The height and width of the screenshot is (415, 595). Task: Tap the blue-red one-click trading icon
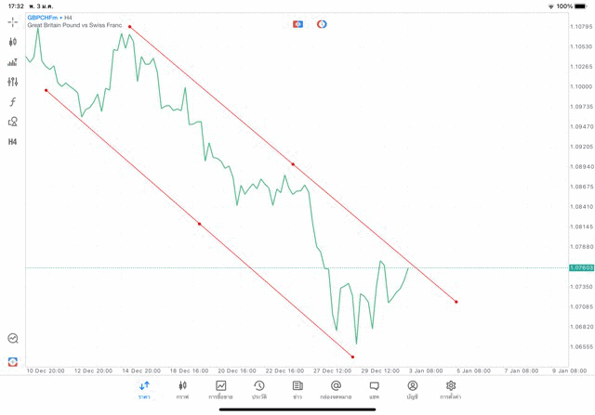tap(297, 24)
